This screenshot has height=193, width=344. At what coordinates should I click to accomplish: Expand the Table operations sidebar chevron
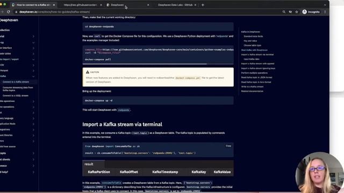pyautogui.click(x=33, y=101)
